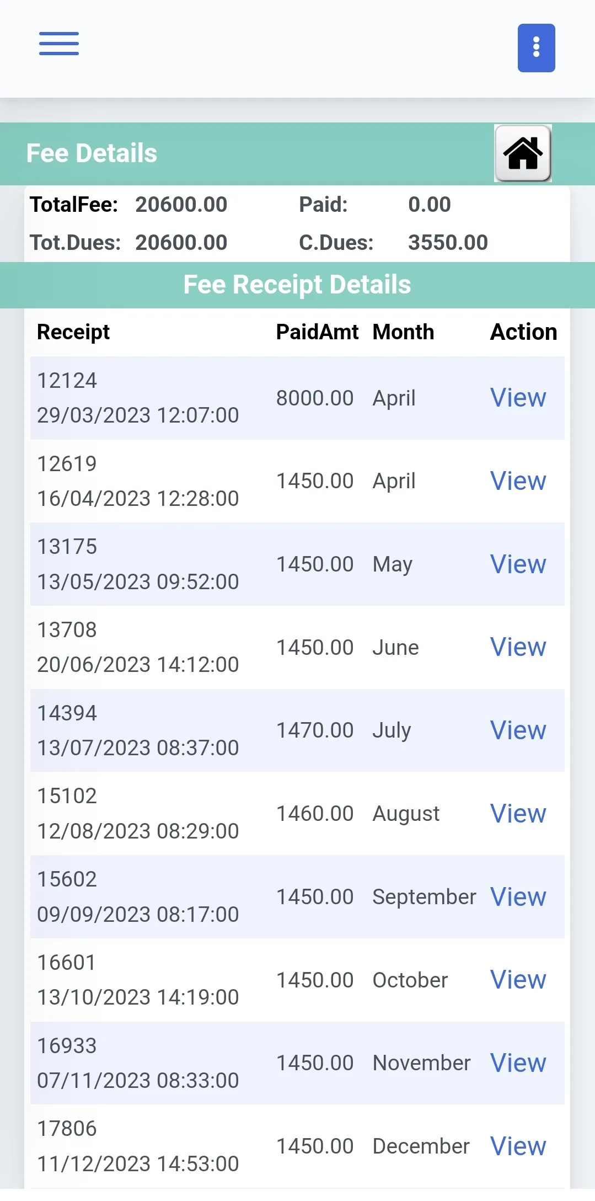View the December receipt 17806
Viewport: 595px width, 1201px height.
tap(518, 1146)
